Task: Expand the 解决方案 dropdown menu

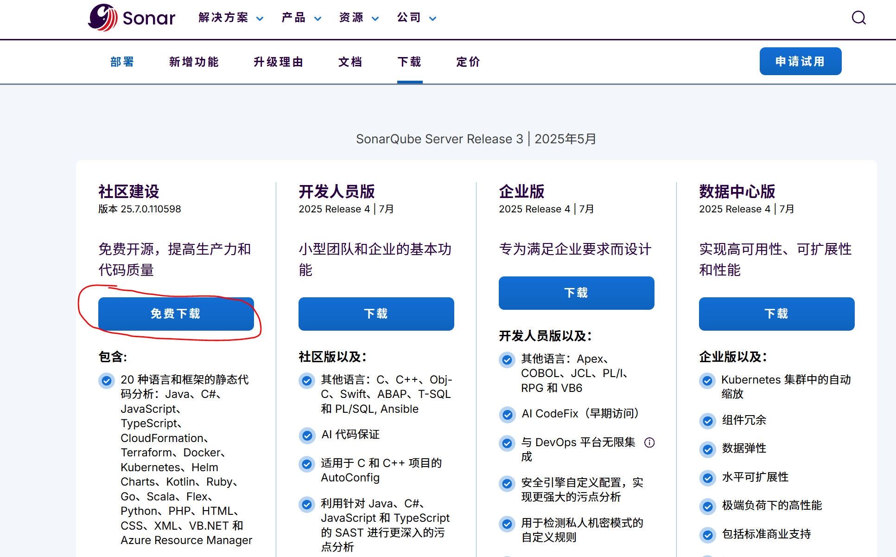Action: click(x=231, y=18)
